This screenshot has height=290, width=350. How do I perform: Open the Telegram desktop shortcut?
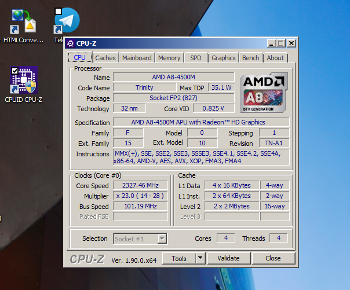click(x=67, y=21)
